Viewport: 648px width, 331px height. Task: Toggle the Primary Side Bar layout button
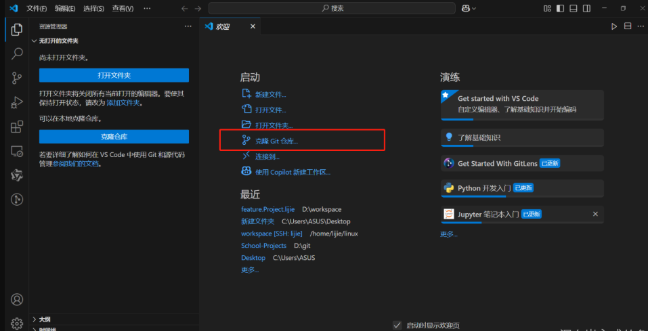(561, 8)
